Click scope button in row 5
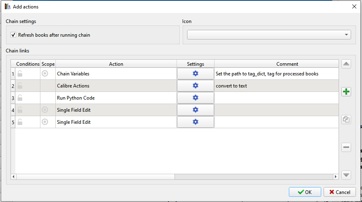 coord(45,122)
